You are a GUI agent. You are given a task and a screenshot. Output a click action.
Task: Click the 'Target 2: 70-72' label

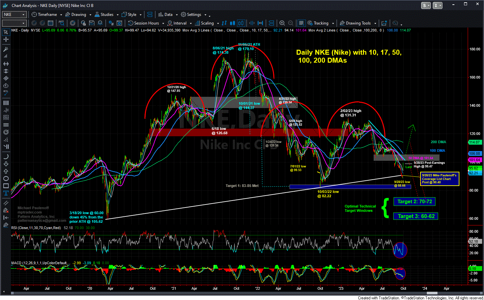pos(415,202)
